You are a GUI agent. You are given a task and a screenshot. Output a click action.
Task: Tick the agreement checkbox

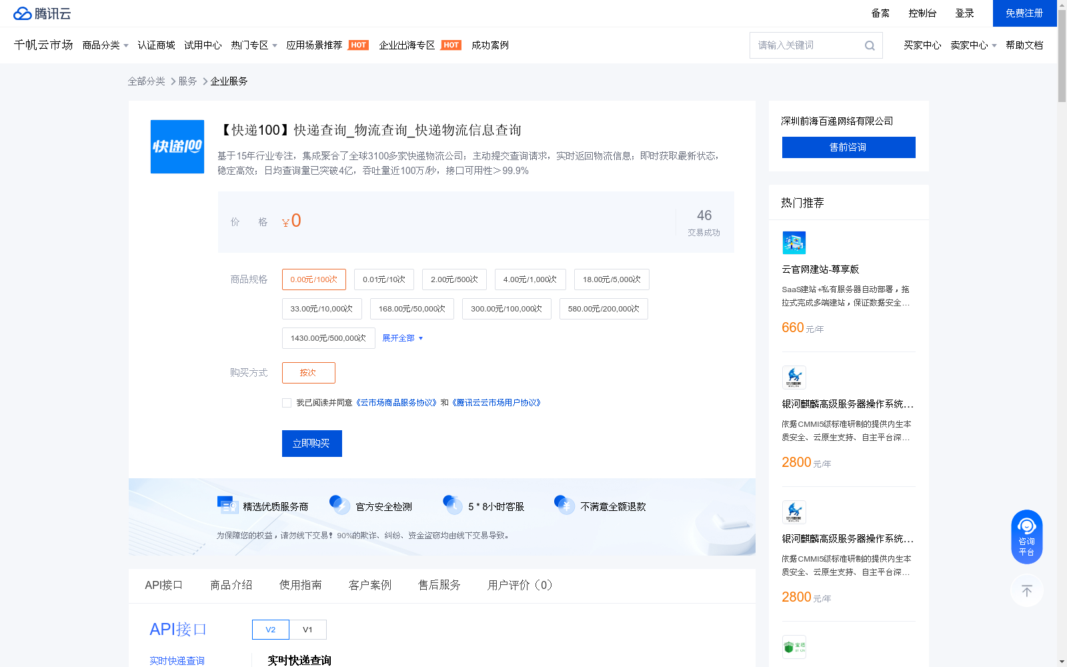click(x=287, y=403)
